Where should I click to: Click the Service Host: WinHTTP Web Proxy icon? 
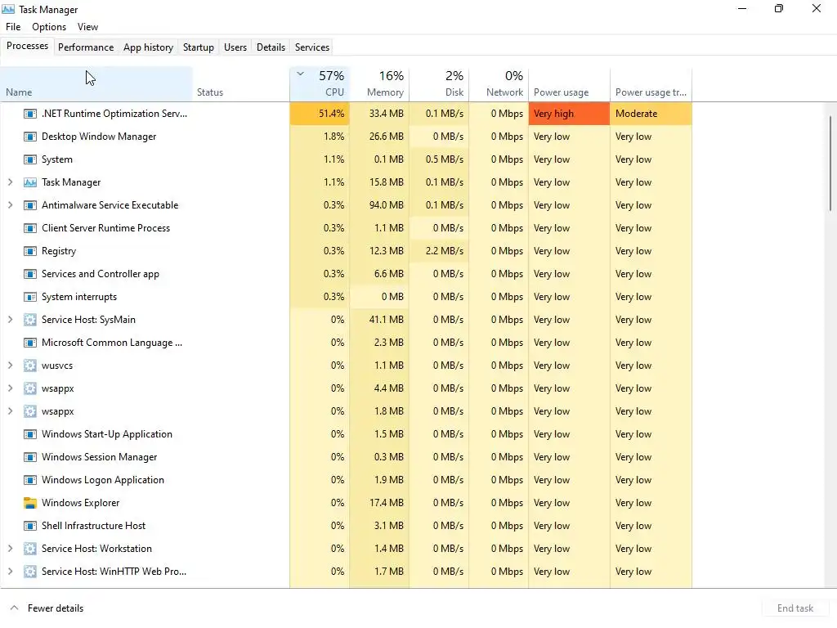tap(30, 572)
